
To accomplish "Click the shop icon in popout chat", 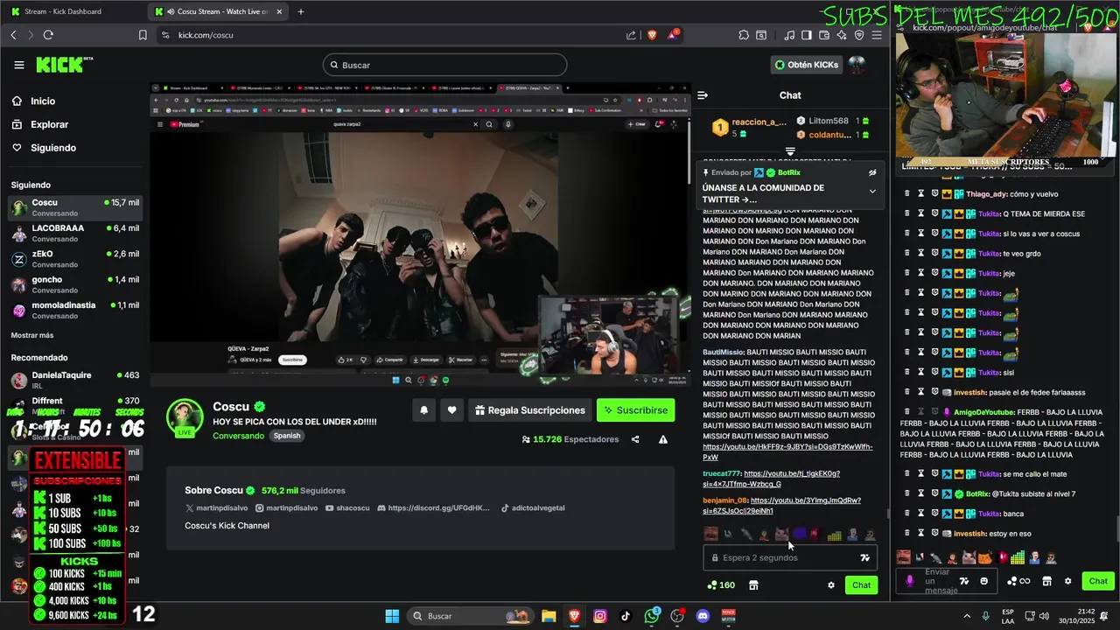I will point(1046,581).
